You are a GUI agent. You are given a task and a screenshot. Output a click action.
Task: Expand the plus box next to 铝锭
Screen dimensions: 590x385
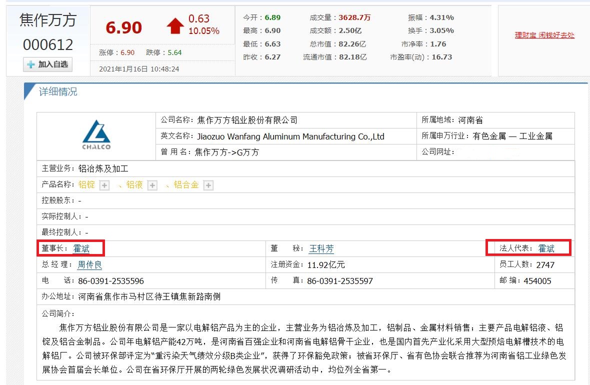(104, 185)
